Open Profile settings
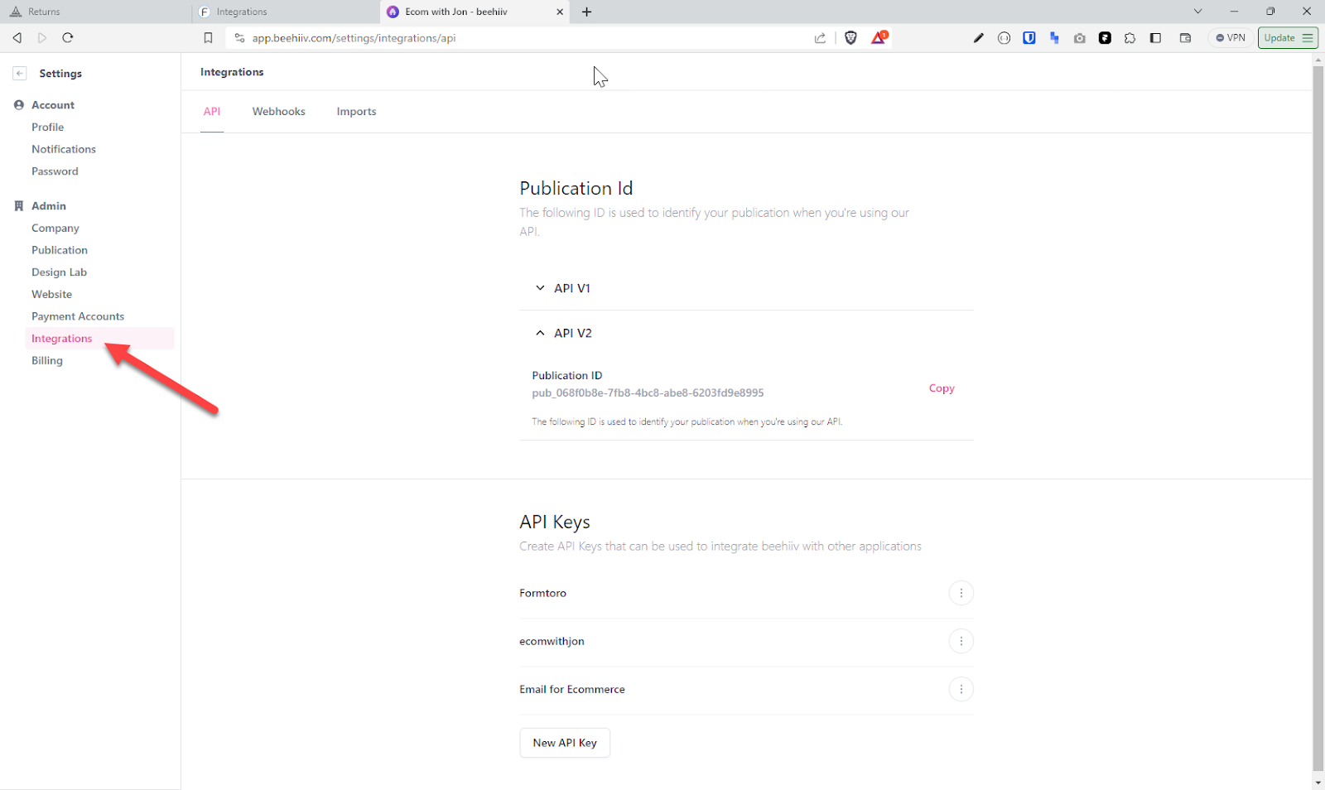The image size is (1325, 790). click(47, 128)
